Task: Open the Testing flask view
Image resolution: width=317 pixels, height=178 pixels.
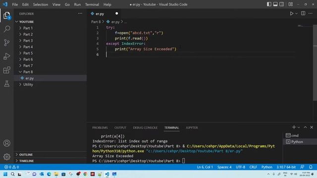Action: click(x=6, y=84)
